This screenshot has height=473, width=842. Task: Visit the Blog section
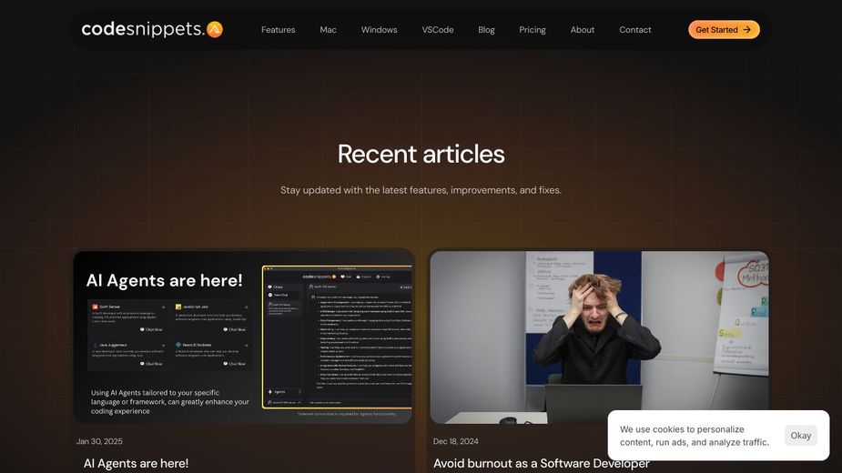[x=486, y=30]
